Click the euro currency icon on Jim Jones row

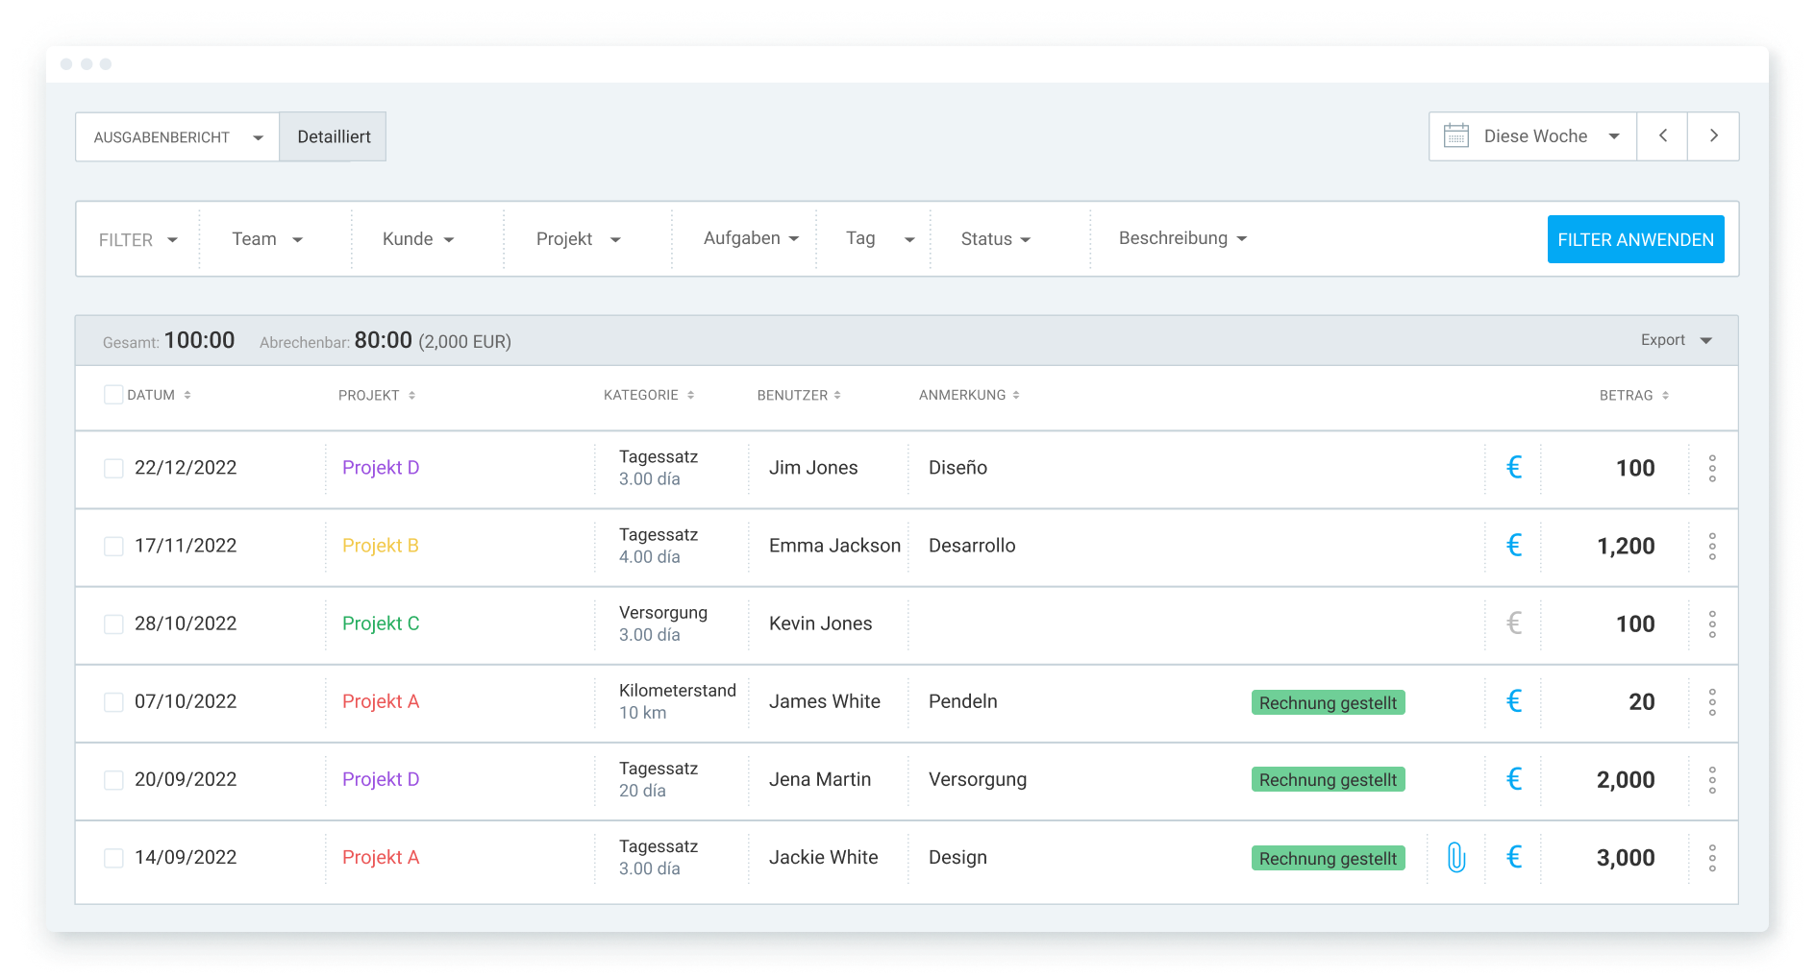coord(1514,468)
